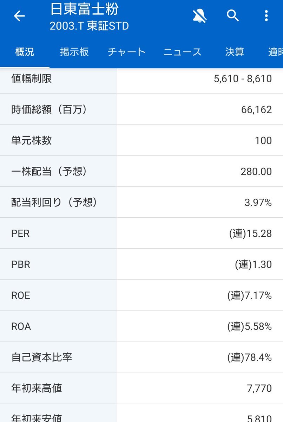Open the three-dot overflow menu
Viewport: 283px width, 422px height.
[x=266, y=16]
